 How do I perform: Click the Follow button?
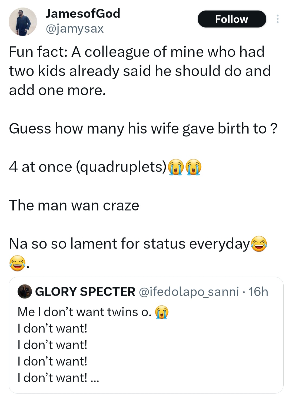232,19
